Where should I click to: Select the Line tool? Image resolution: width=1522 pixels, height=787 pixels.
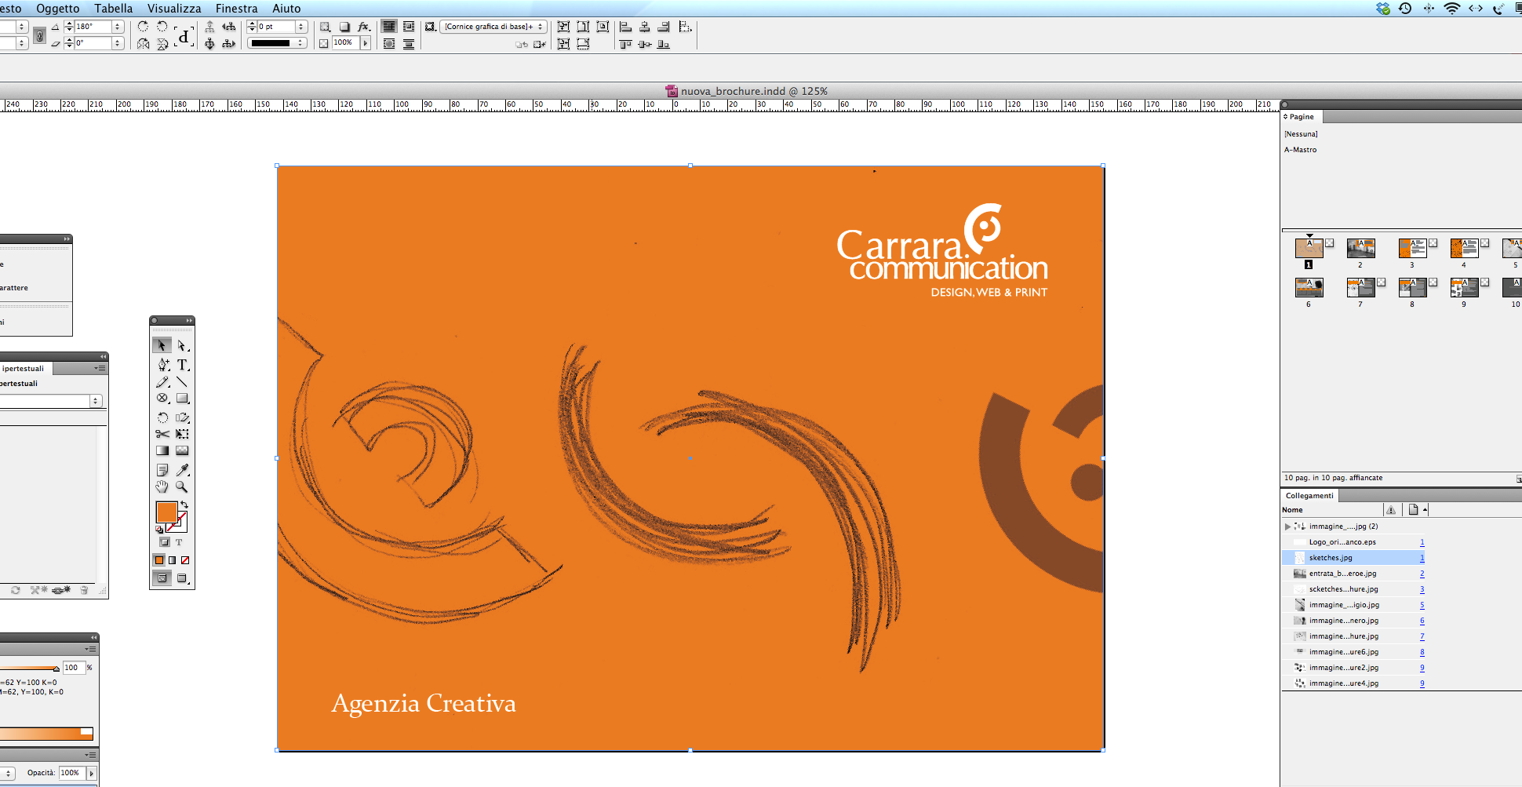tap(182, 382)
